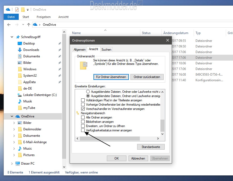233x181 pixels.
Task: Click OneDrive in the address bar path
Action: click(49, 25)
